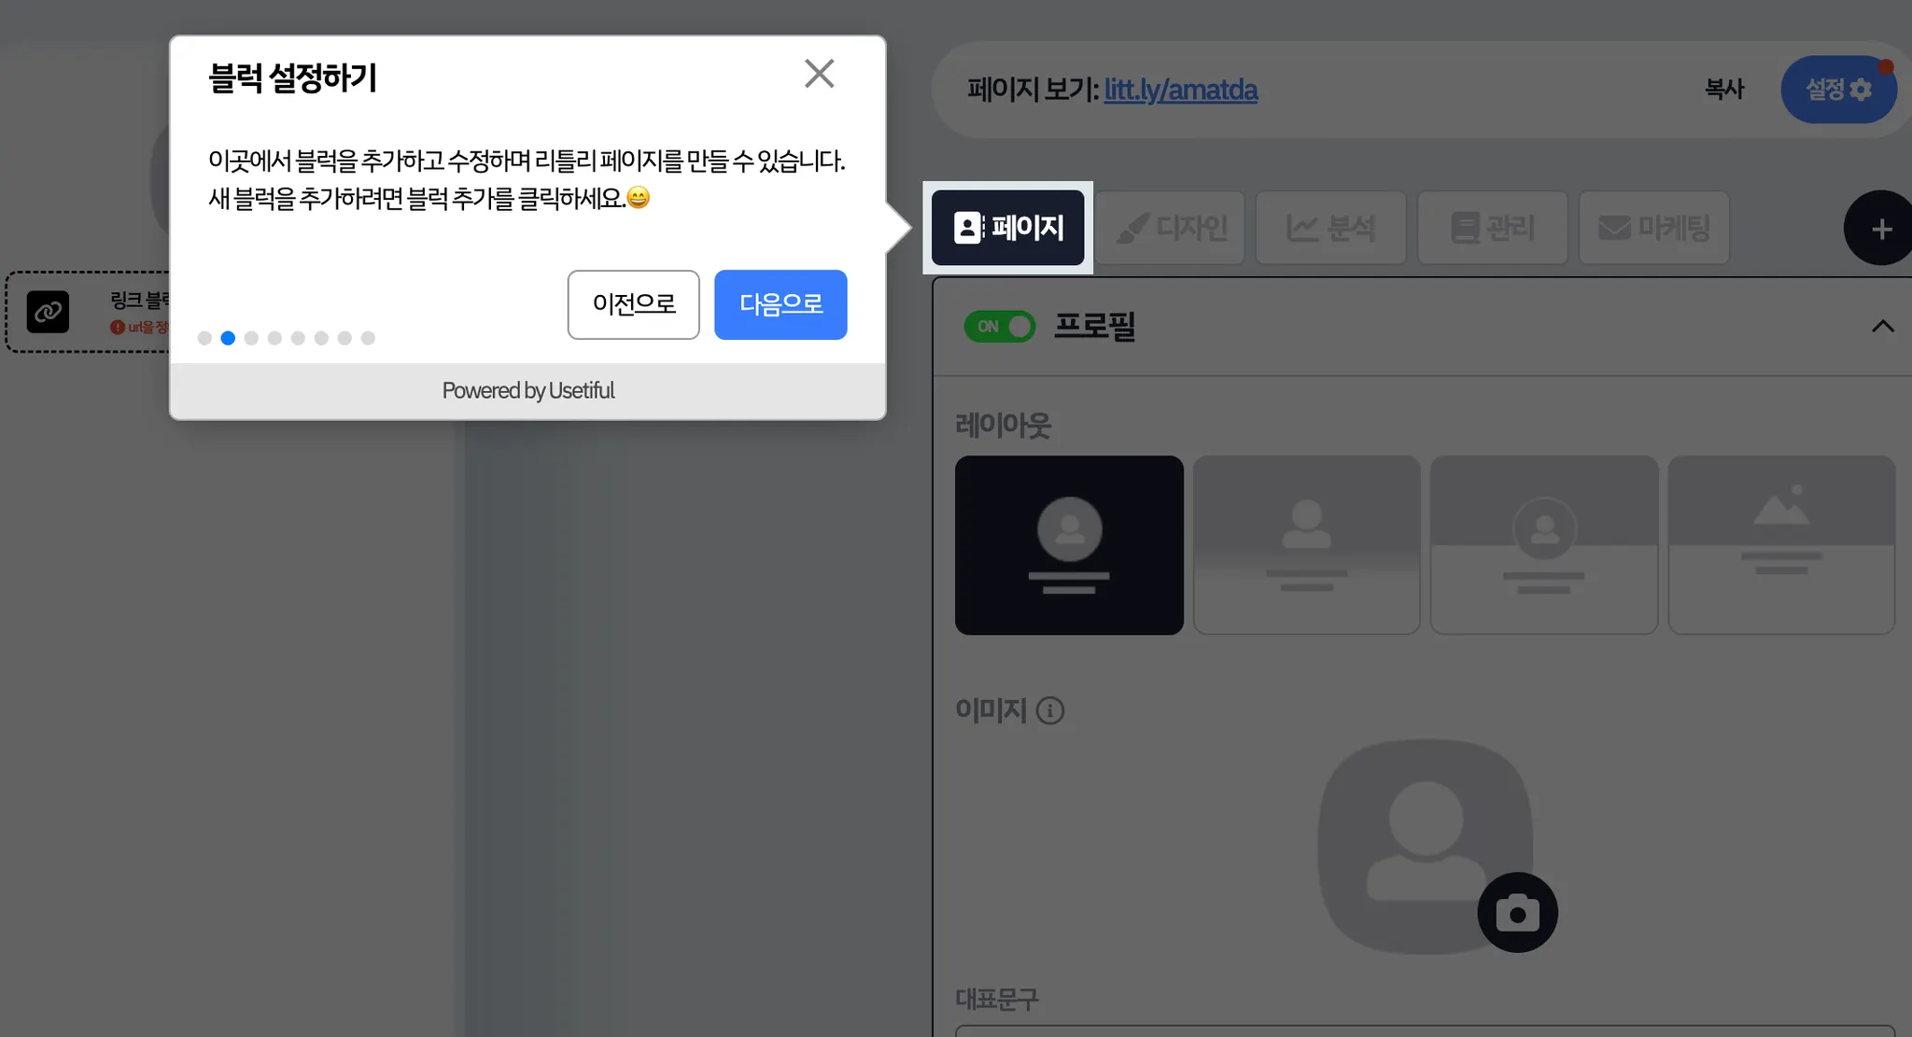
Task: Open the 마케팅 envelope tab
Action: [1653, 228]
